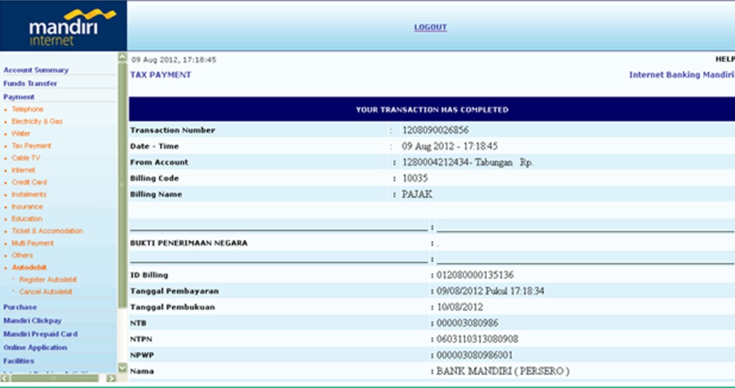Click the sidebar vertical scrollbar thumb
The height and width of the screenshot is (388, 735).
[x=122, y=185]
